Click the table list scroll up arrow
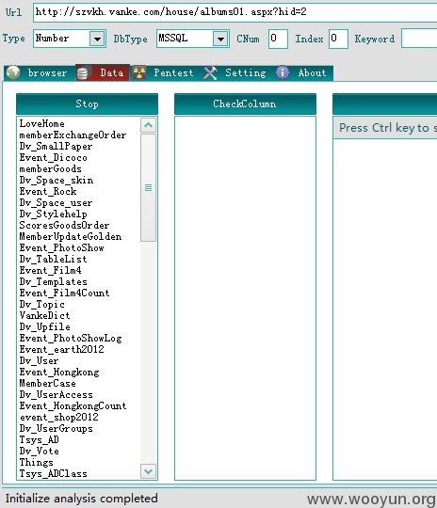Viewport: 437px width, 508px height. coord(148,125)
